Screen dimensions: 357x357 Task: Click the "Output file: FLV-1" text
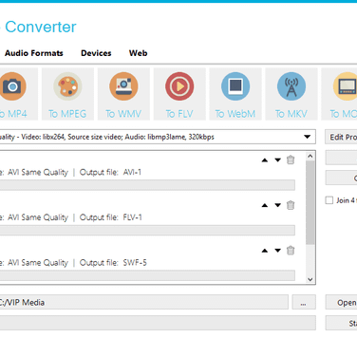(110, 217)
